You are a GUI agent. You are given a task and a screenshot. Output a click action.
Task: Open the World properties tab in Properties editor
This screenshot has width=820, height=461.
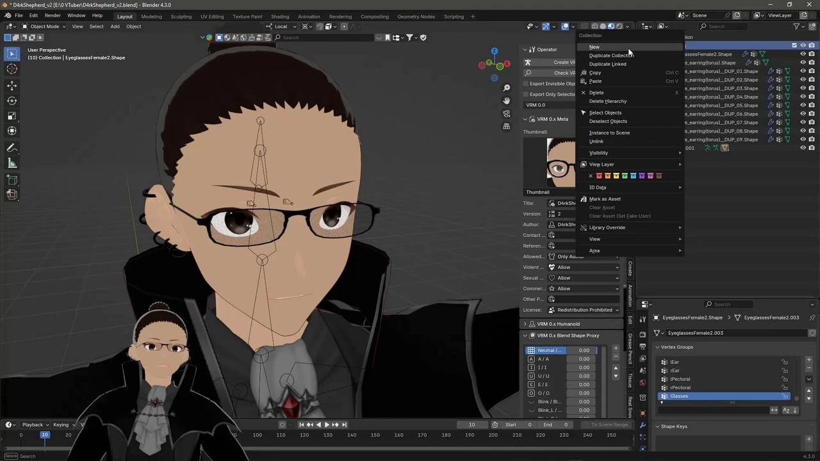643,382
